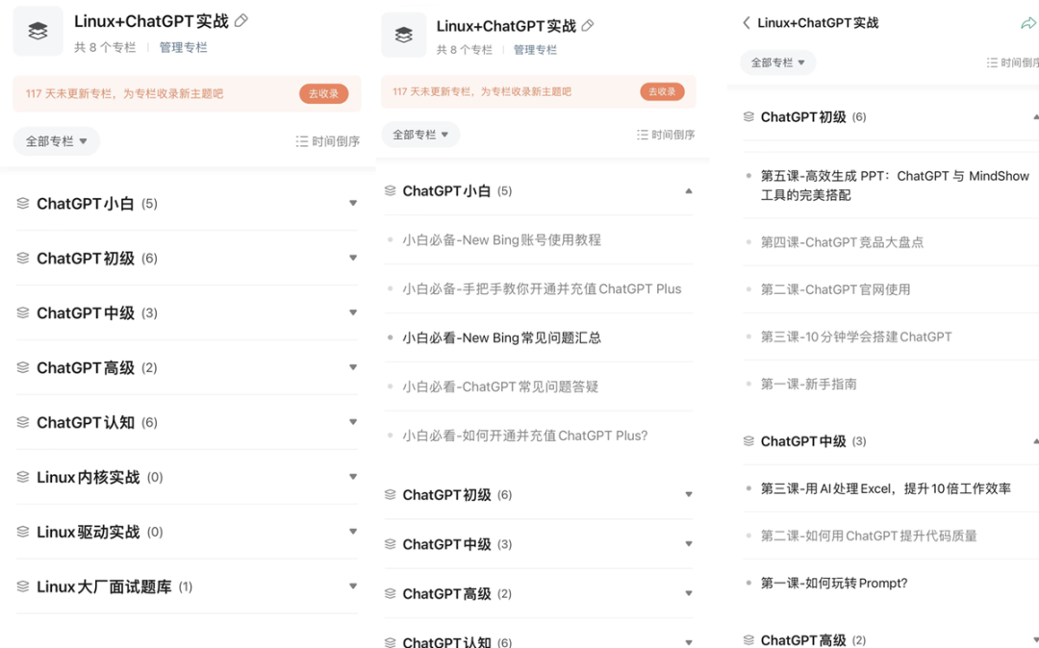Viewport: 1039px width, 648px height.
Task: Click the sort list icon in left panel
Action: [301, 141]
